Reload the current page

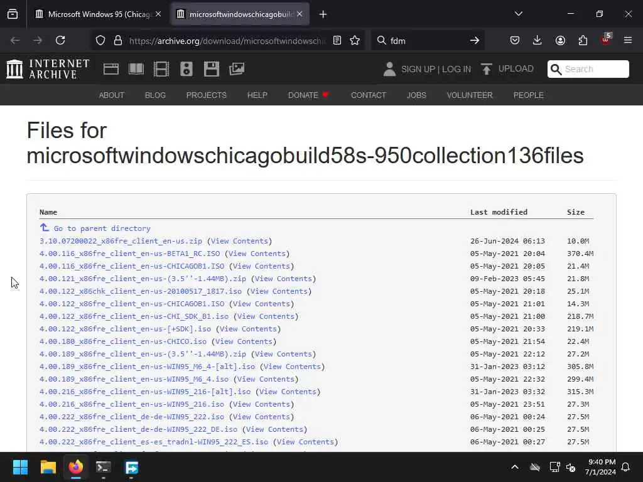[x=60, y=40]
